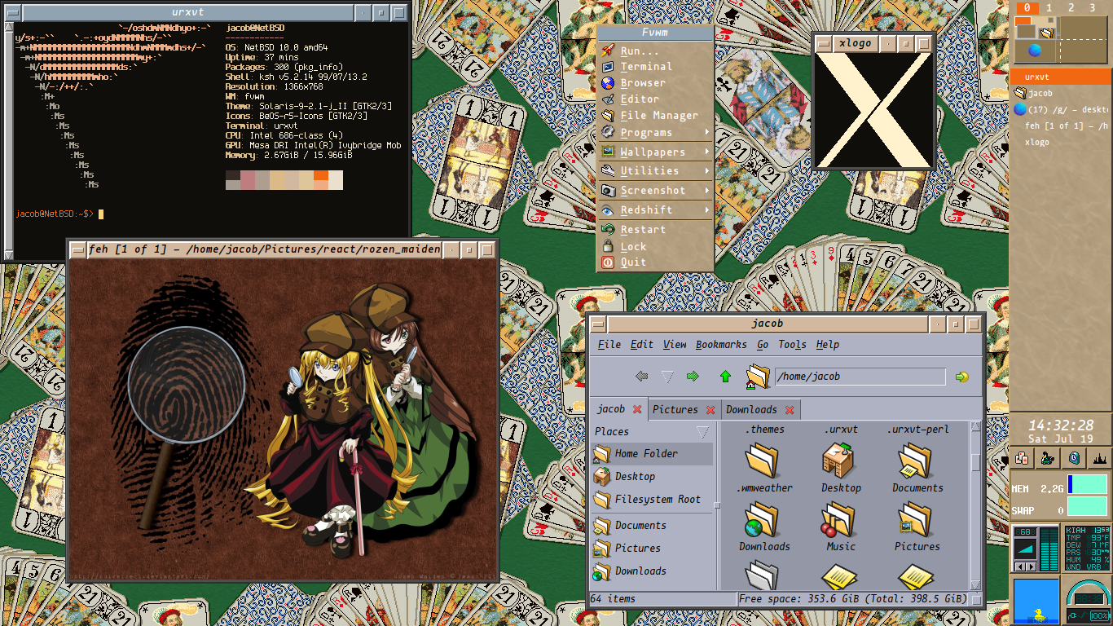1113x626 pixels.
Task: Click the File Manager folder icon in Fvwm menu
Action: tap(607, 116)
